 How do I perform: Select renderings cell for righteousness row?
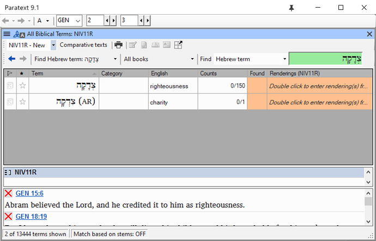coord(320,85)
